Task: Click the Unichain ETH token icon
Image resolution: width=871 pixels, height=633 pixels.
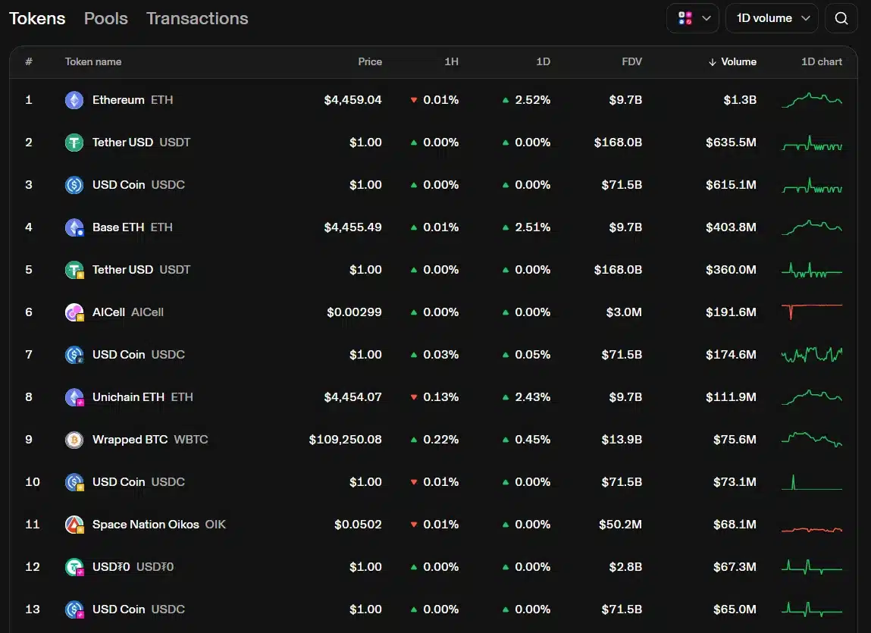Action: click(74, 396)
